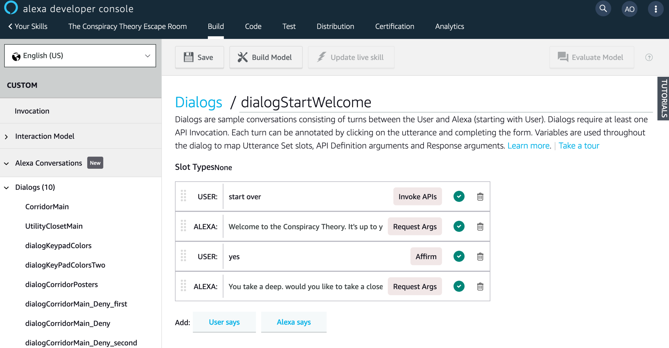This screenshot has height=348, width=669.
Task: Click drag handle of 'Welcome to the Conspiracy' row
Action: point(183,226)
